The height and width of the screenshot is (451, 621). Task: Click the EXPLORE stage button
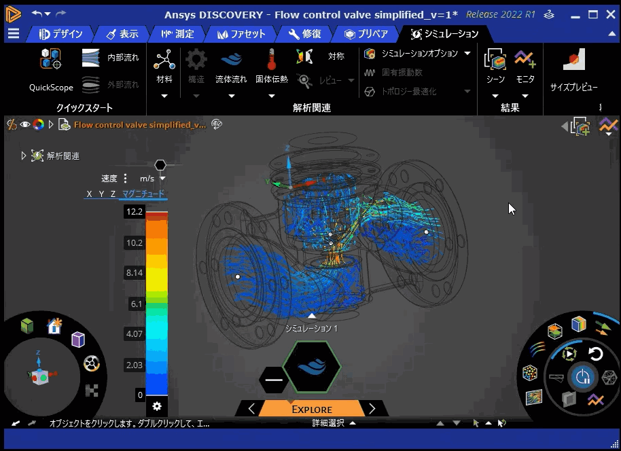(x=312, y=410)
